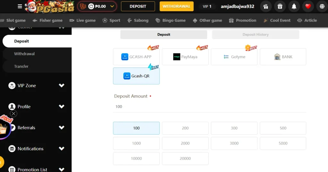Open the Article menu
328x172 pixels.
pyautogui.click(x=307, y=20)
